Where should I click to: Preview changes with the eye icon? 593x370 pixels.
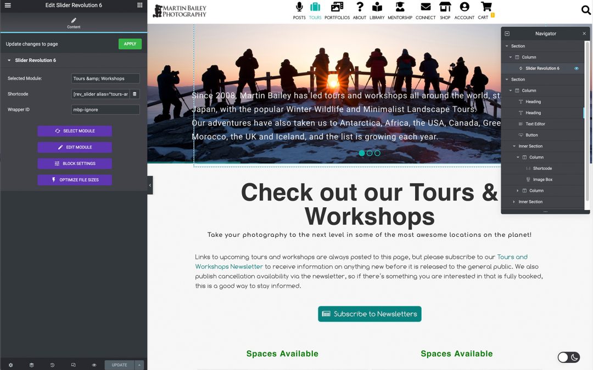click(94, 365)
